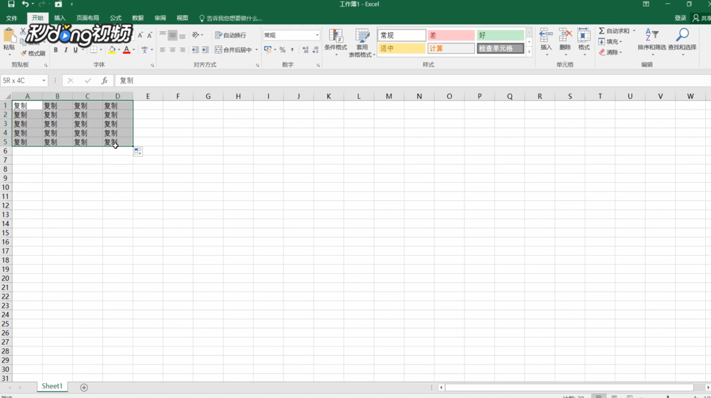Open the Merge & Center (合并后居中) dropdown arrow
The width and height of the screenshot is (711, 398).
(x=257, y=50)
